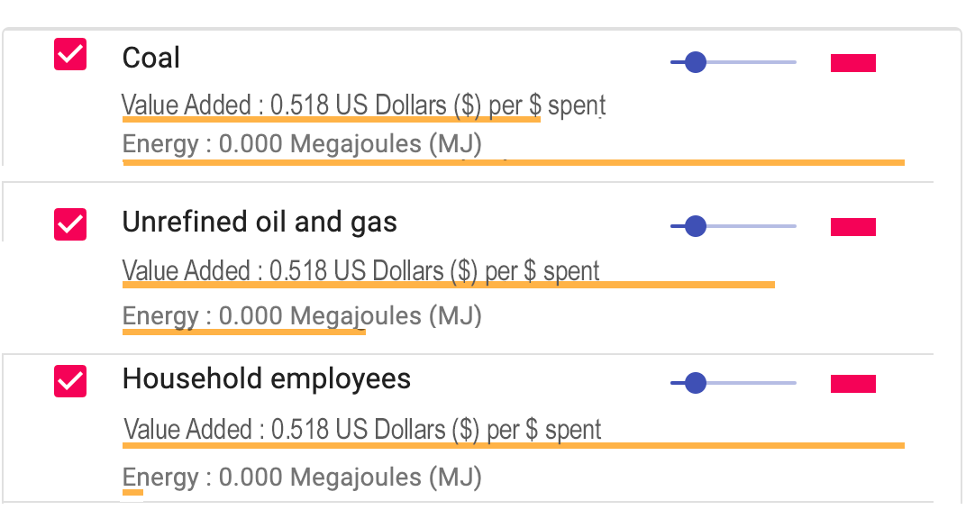The height and width of the screenshot is (519, 975).
Task: Toggle the Unrefined oil and gas checkbox
Action: click(69, 223)
